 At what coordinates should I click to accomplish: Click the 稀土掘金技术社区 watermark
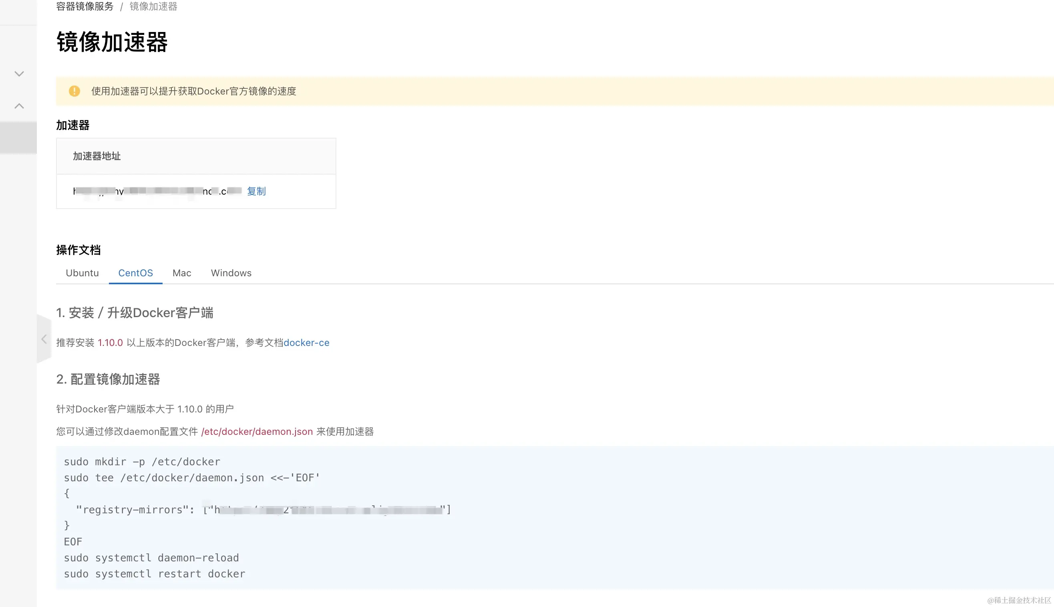pos(1019,600)
